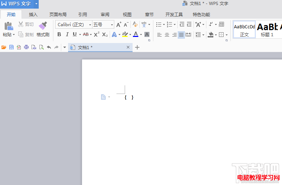
Task: Open the 页面布局 (Page Layout) tab
Action: pyautogui.click(x=58, y=15)
